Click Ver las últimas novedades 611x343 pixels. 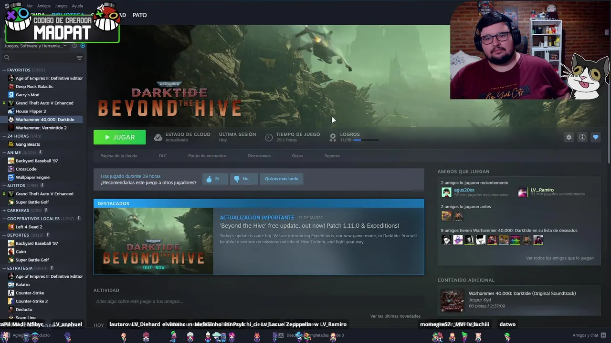pos(395,316)
